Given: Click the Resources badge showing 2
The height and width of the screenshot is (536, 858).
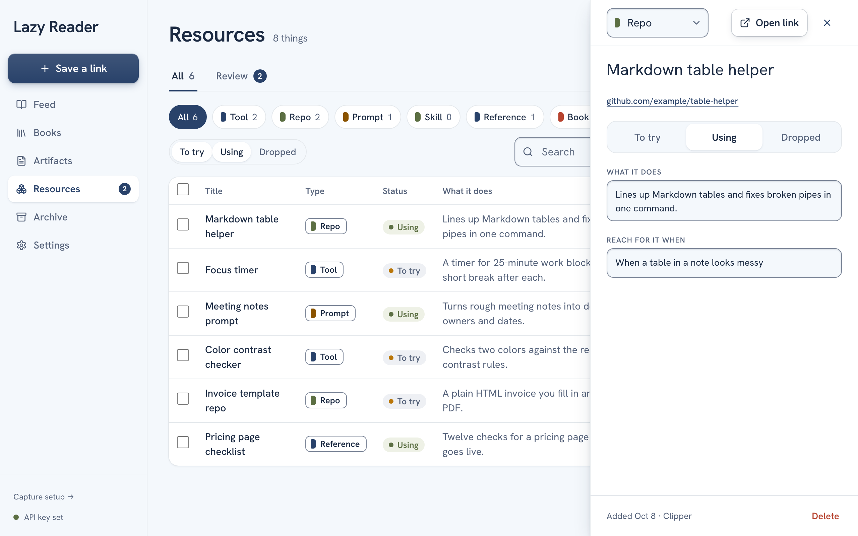Looking at the screenshot, I should [124, 189].
